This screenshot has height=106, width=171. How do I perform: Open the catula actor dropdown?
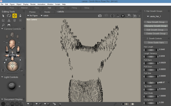[x=44, y=15]
